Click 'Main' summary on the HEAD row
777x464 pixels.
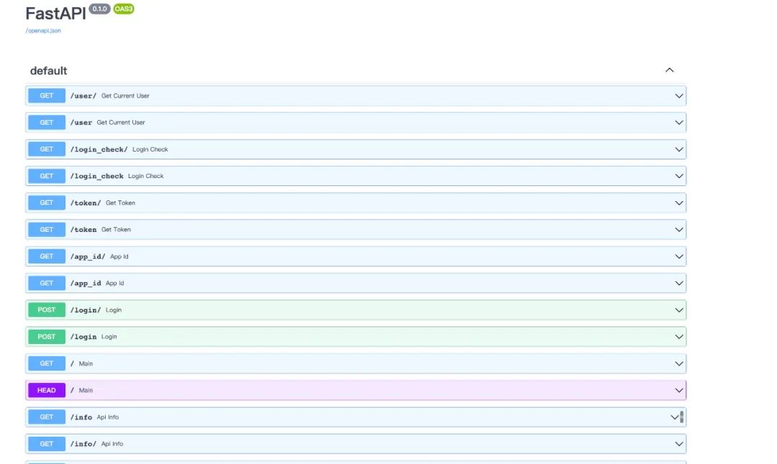(x=86, y=390)
